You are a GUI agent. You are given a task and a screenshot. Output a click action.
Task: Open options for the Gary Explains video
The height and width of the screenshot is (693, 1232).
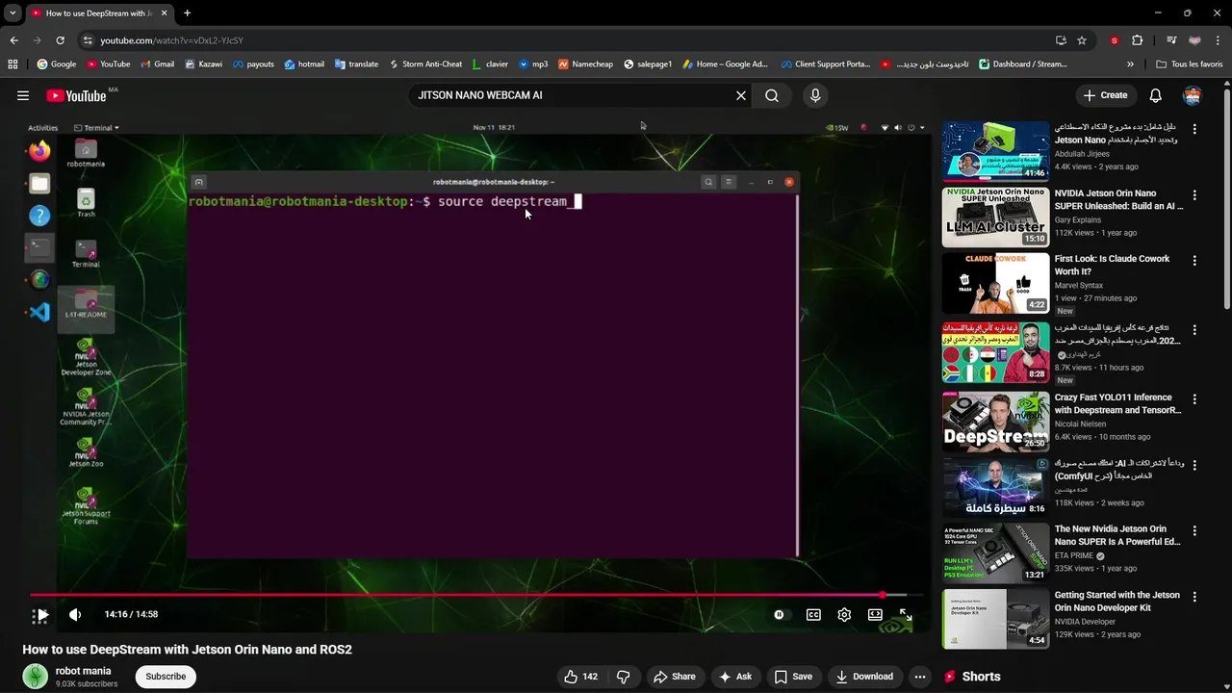pyautogui.click(x=1194, y=194)
